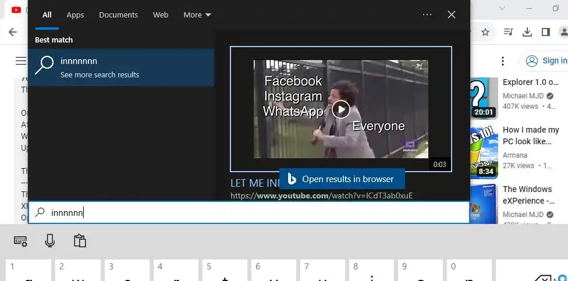This screenshot has height=281, width=568.
Task: Click the browser back arrow
Action: pos(13,32)
